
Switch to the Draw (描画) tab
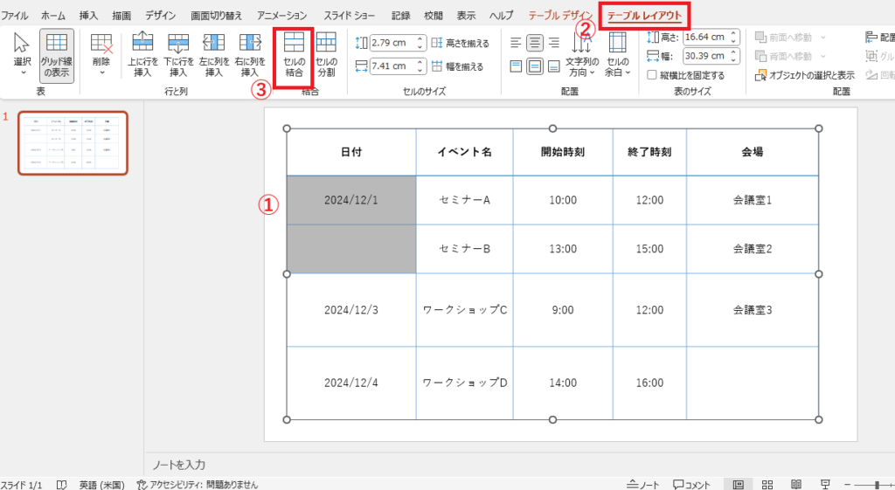click(x=121, y=16)
